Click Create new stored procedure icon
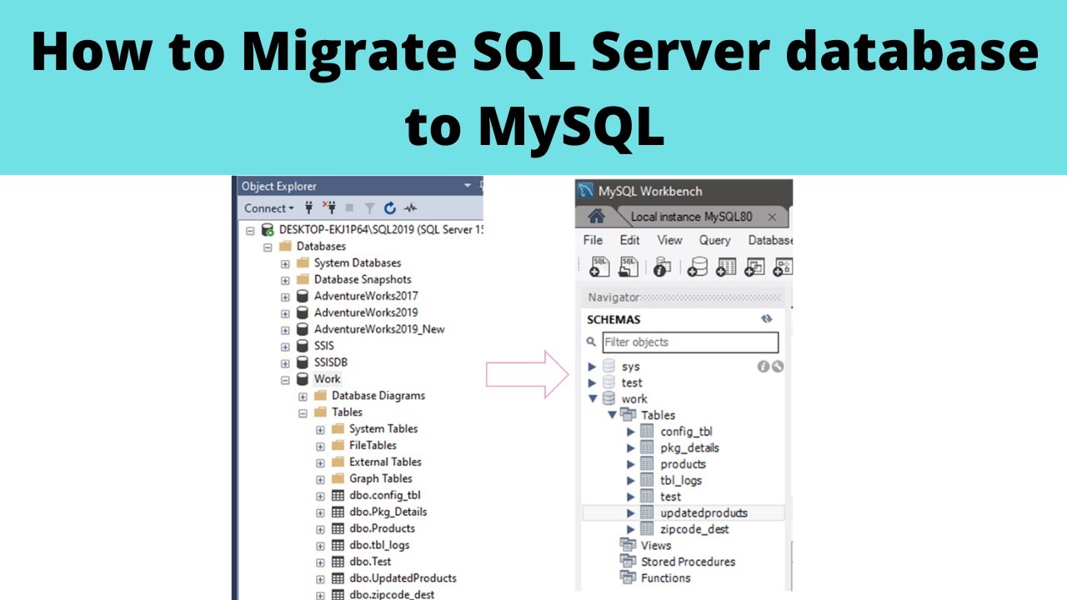The width and height of the screenshot is (1067, 600). tap(783, 267)
